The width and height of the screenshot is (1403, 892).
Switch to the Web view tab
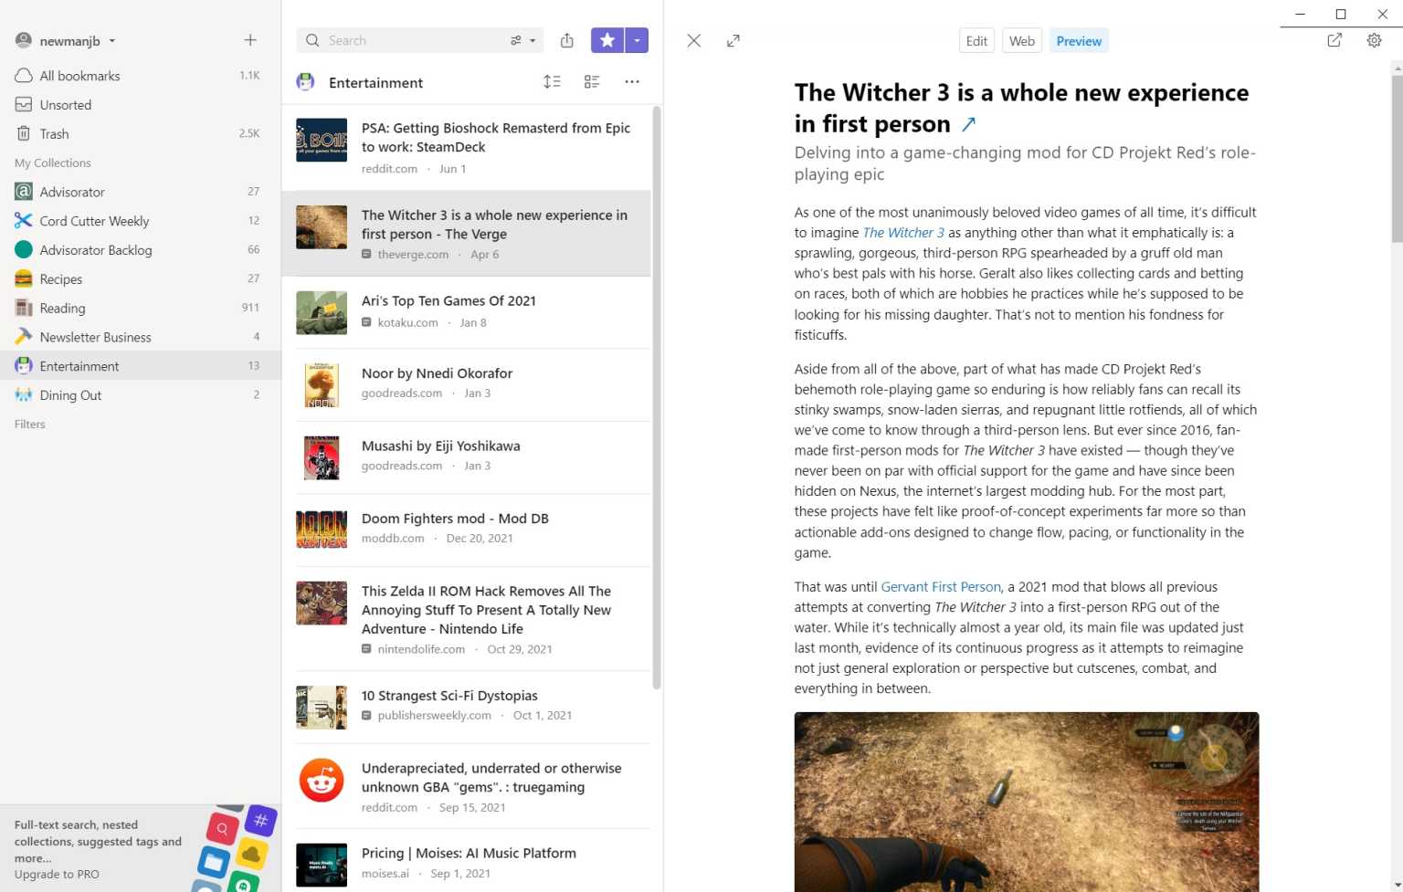click(1021, 40)
